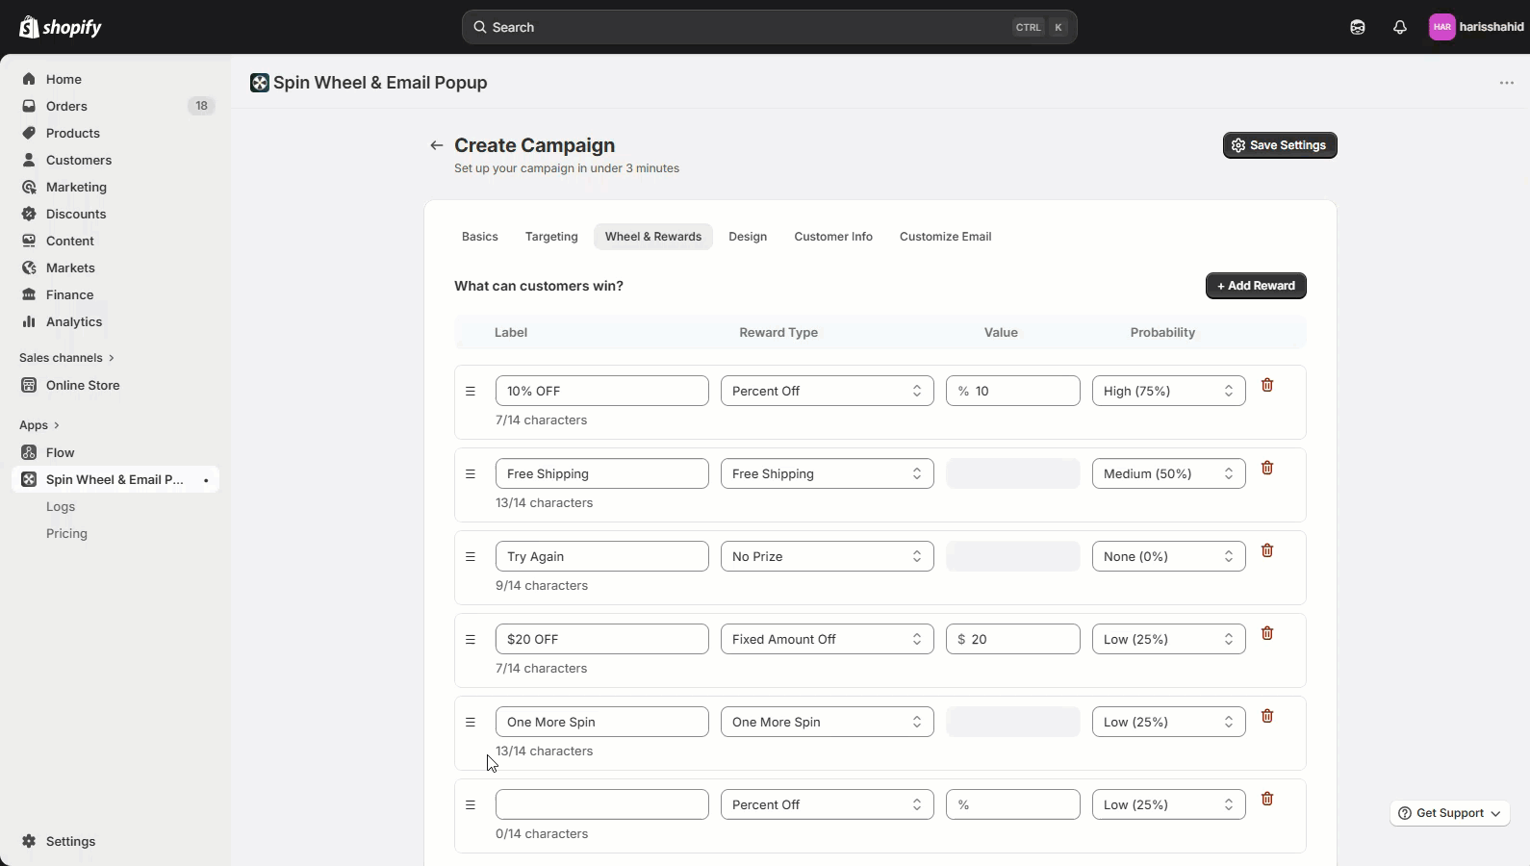Screen dimensions: 1530x866
Task: Open Content in sidebar
Action: coord(115,241)
